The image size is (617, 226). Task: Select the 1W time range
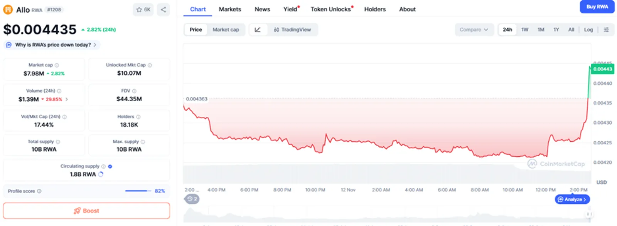point(525,30)
